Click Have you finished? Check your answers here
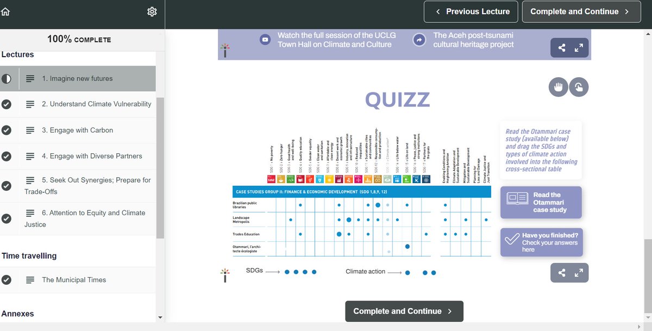 (x=541, y=242)
